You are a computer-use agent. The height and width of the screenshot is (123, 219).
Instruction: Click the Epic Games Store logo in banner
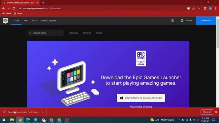(141, 58)
